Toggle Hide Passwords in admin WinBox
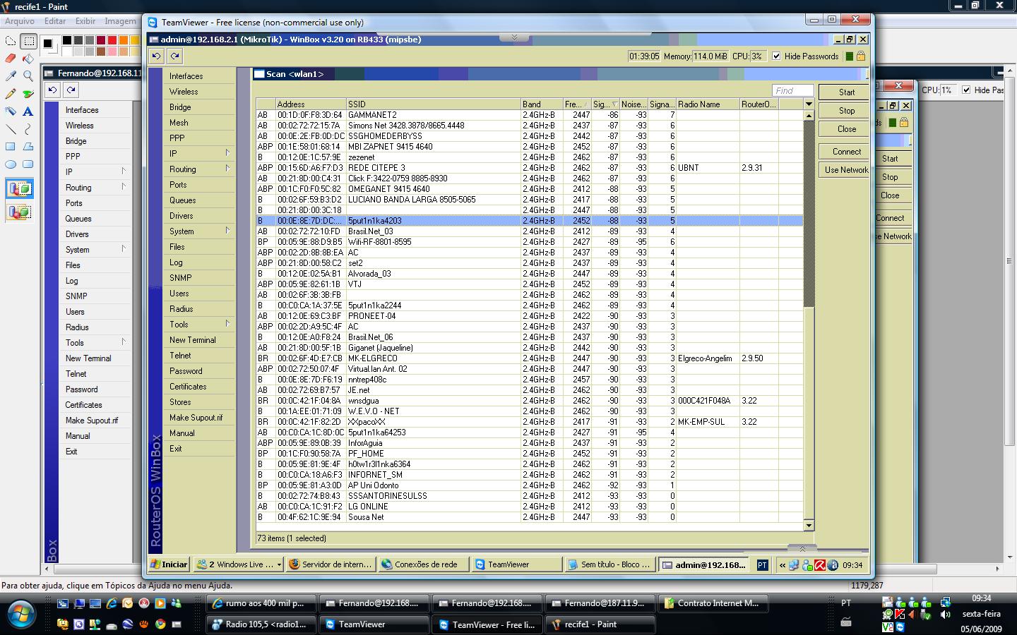1017x635 pixels. pos(777,56)
